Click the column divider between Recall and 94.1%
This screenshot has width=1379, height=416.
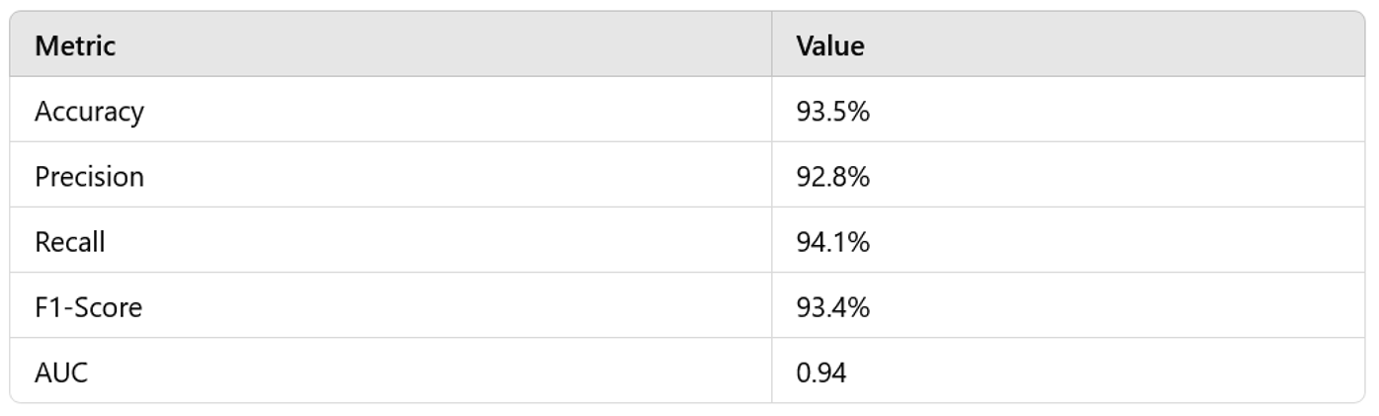click(x=772, y=242)
